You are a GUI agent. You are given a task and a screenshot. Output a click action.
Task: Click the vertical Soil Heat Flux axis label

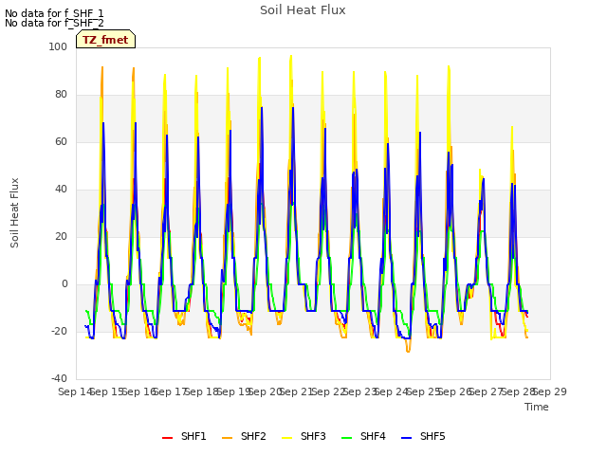(x=14, y=212)
